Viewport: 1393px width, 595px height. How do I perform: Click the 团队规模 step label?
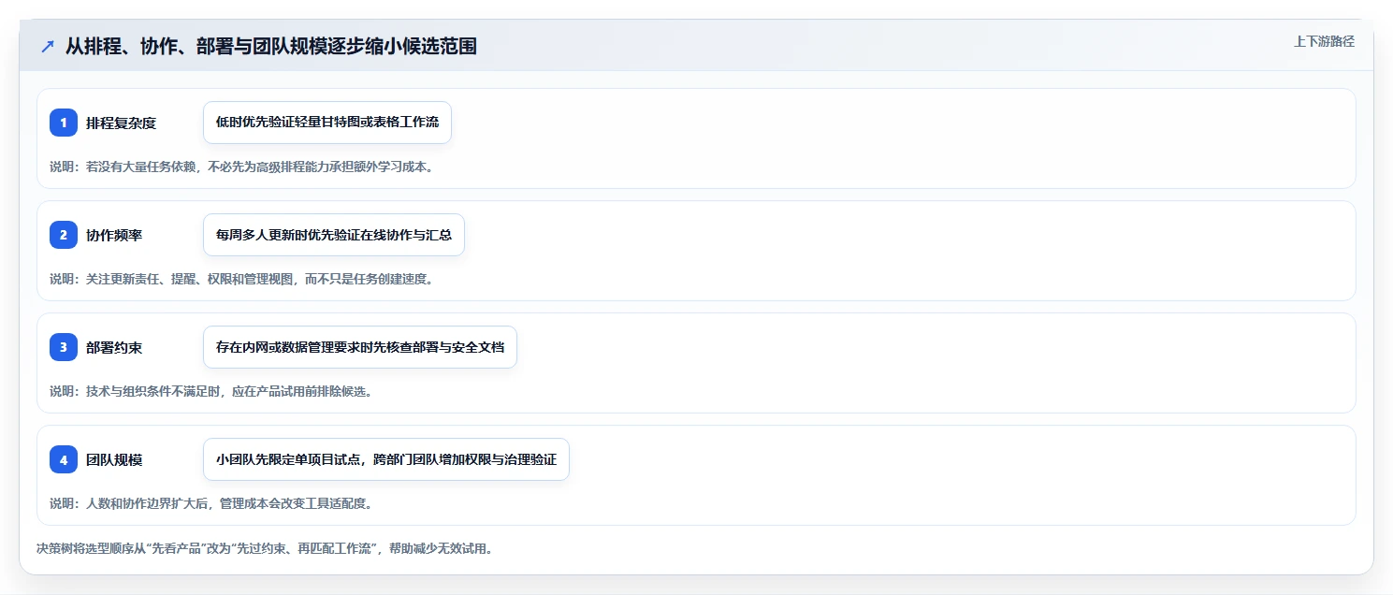[x=114, y=459]
